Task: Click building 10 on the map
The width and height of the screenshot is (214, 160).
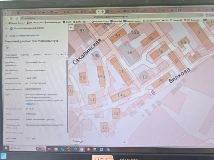Action: [x=129, y=52]
